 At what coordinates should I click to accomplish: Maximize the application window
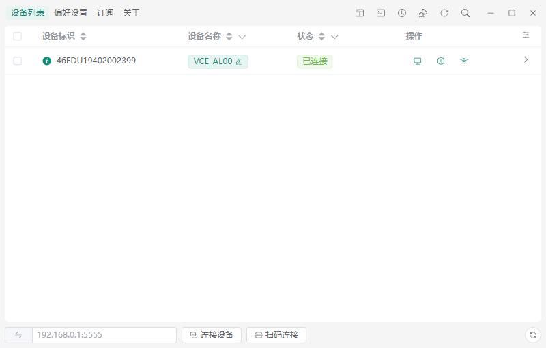[512, 13]
